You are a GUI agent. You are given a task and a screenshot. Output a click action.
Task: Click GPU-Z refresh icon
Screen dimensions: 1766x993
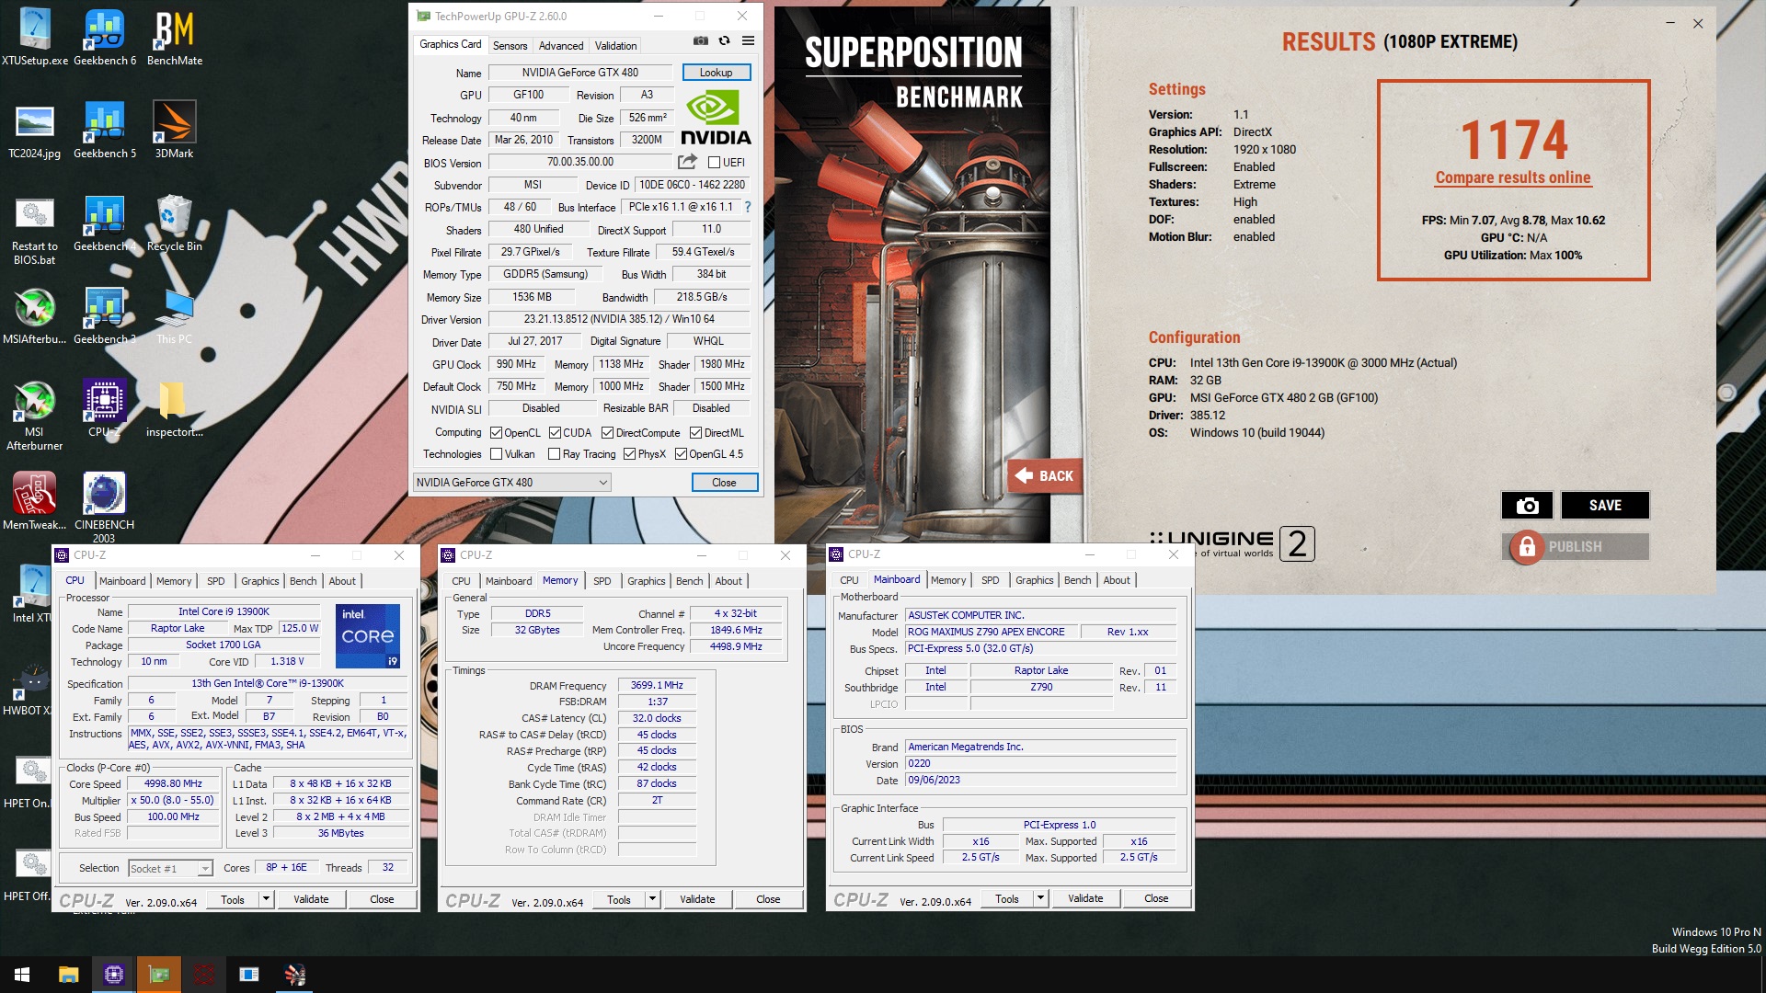click(x=725, y=40)
